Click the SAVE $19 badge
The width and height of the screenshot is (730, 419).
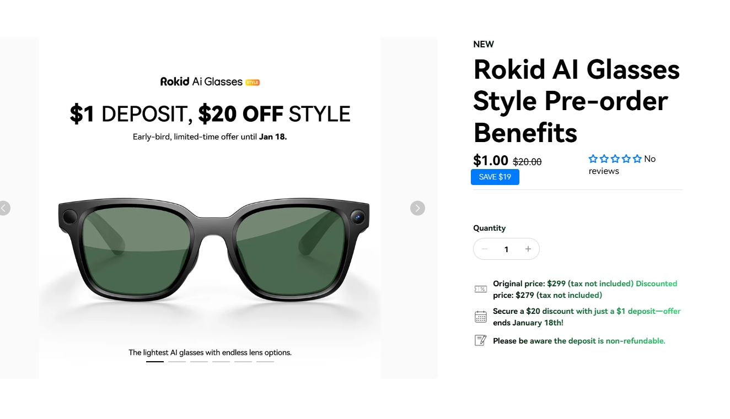495,177
